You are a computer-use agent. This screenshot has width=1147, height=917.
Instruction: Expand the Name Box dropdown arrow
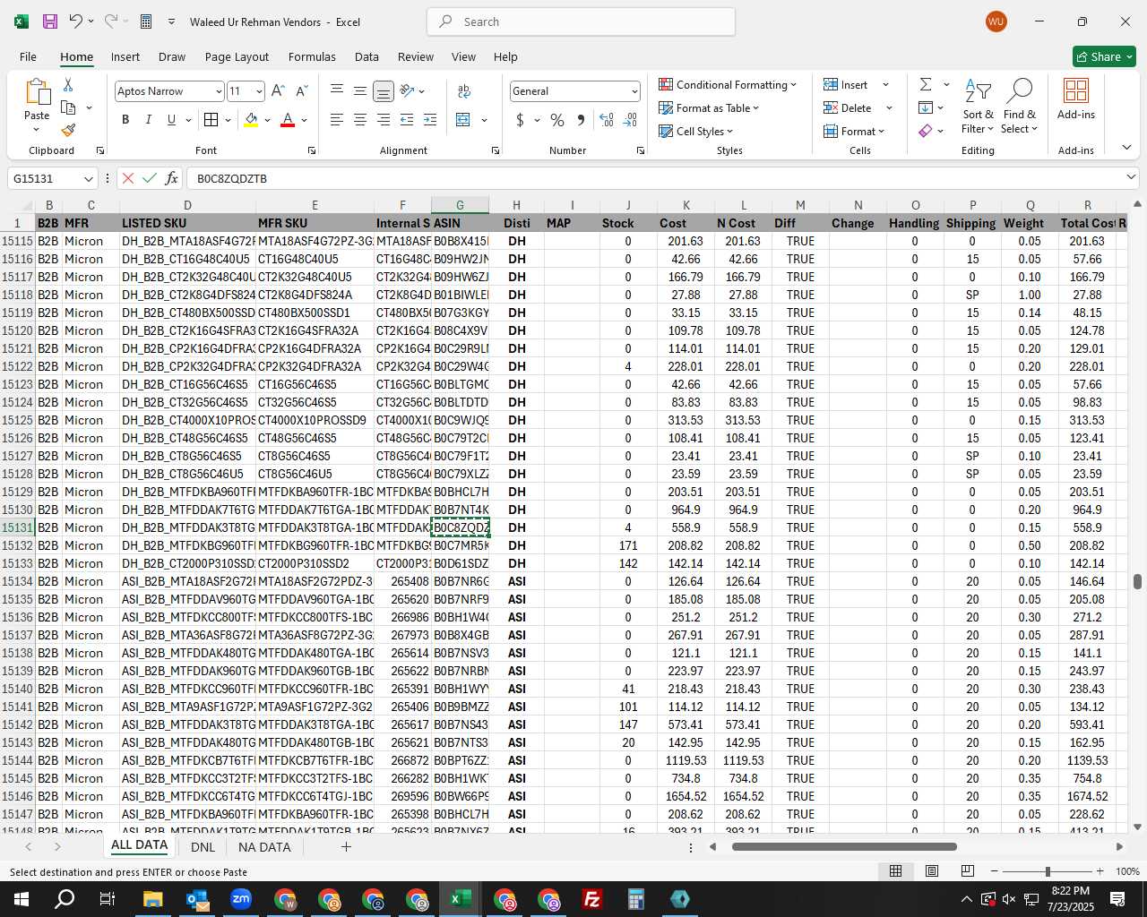click(x=88, y=179)
